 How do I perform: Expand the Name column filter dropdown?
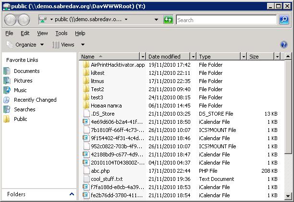click(143, 56)
